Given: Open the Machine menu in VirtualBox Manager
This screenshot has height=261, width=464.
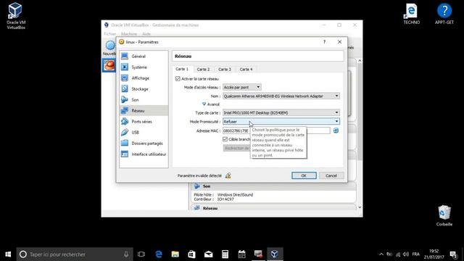Looking at the screenshot, I should pos(129,34).
